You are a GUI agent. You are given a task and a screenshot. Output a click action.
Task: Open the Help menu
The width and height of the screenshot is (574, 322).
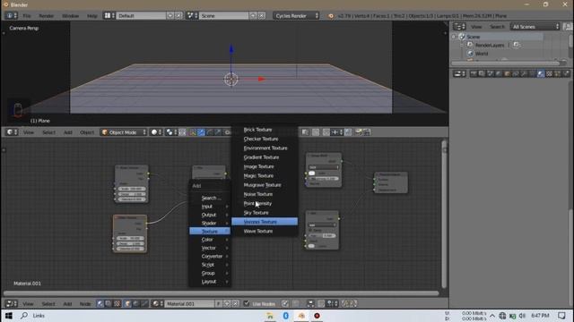click(91, 16)
